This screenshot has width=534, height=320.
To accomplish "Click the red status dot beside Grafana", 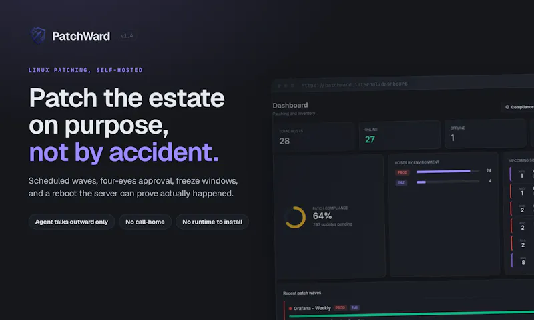I will point(290,309).
